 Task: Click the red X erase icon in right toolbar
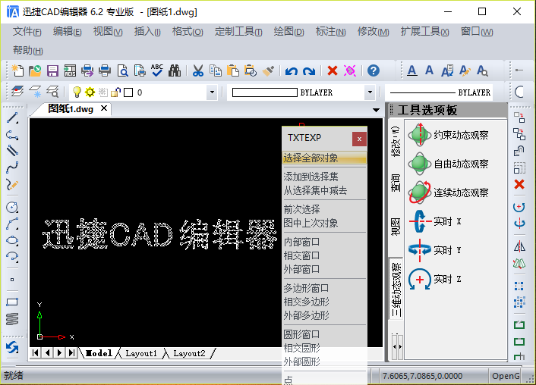coord(519,184)
